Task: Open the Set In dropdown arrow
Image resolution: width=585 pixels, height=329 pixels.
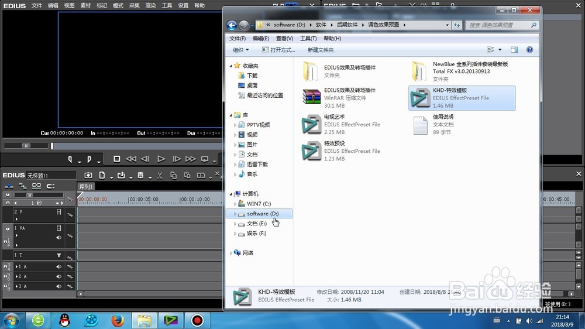Action: 80,162
